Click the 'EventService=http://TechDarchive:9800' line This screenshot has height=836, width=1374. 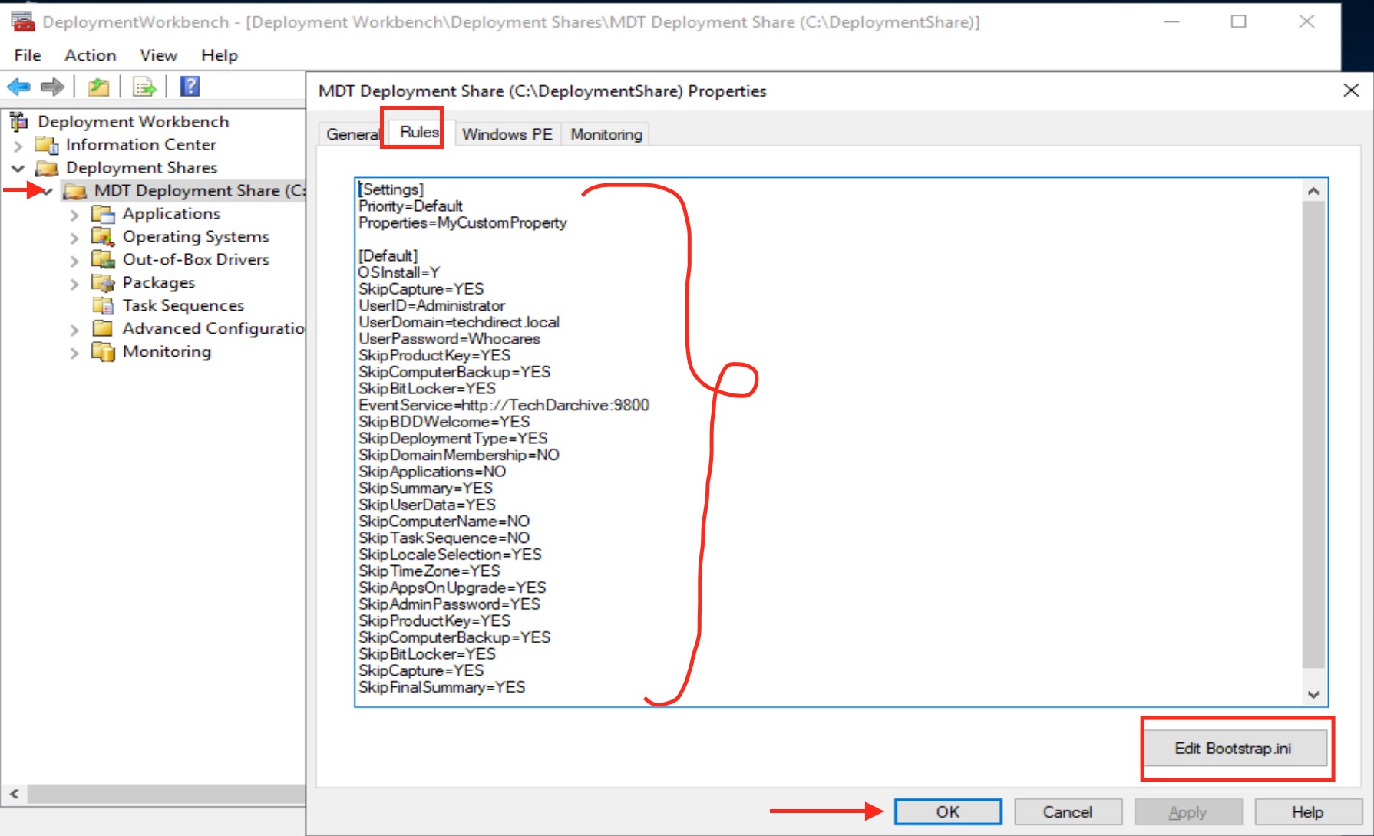(504, 405)
